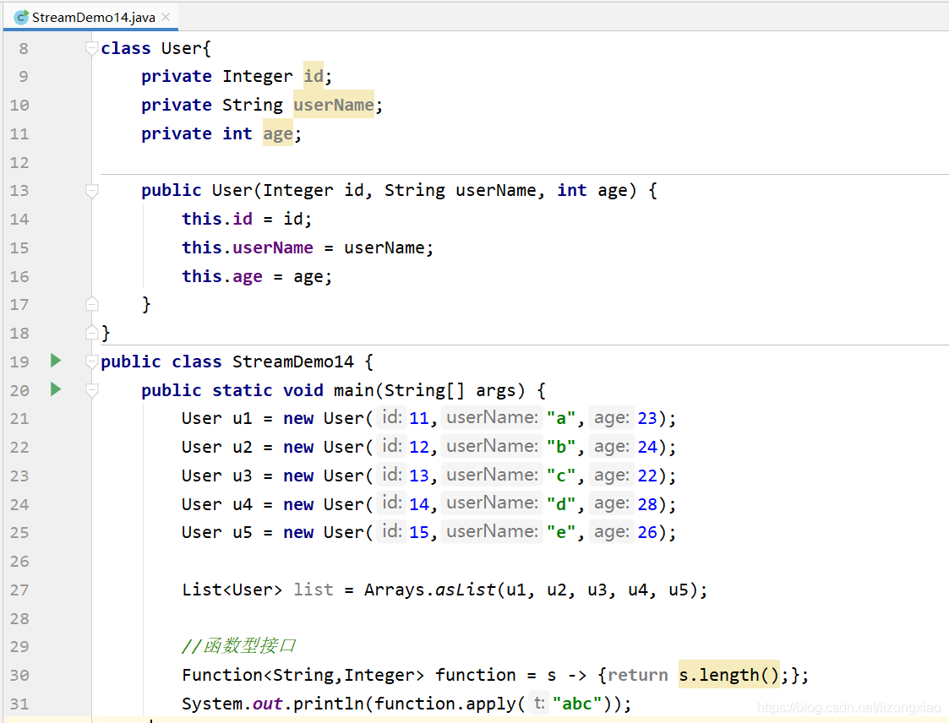Image resolution: width=949 pixels, height=723 pixels.
Task: Click line number 27 in the gutter
Action: [x=19, y=590]
